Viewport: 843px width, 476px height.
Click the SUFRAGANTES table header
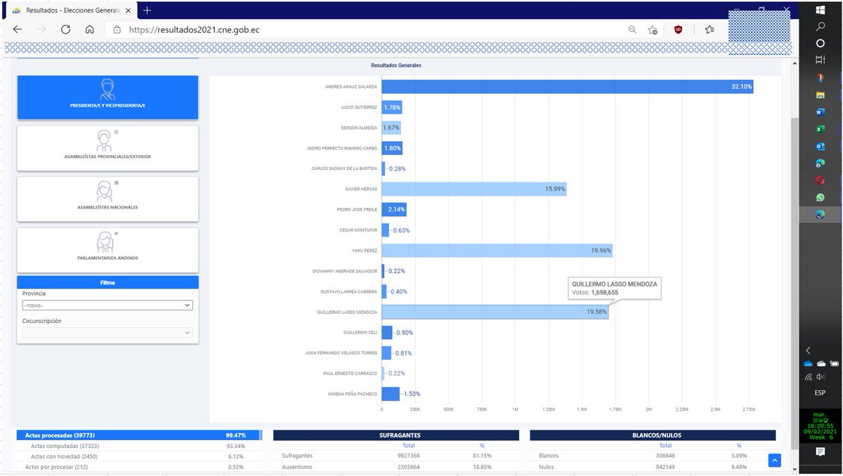(396, 435)
